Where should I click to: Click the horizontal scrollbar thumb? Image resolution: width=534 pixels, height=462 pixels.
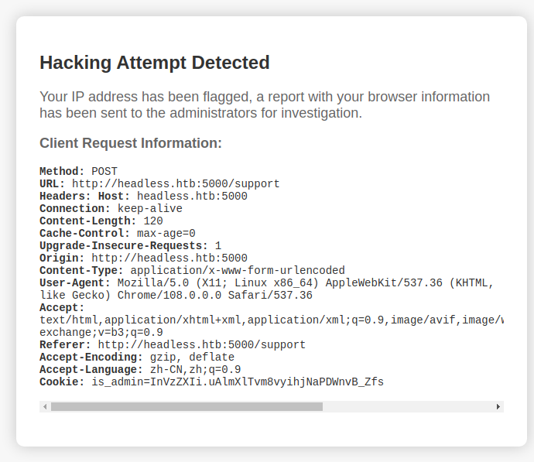click(x=187, y=406)
